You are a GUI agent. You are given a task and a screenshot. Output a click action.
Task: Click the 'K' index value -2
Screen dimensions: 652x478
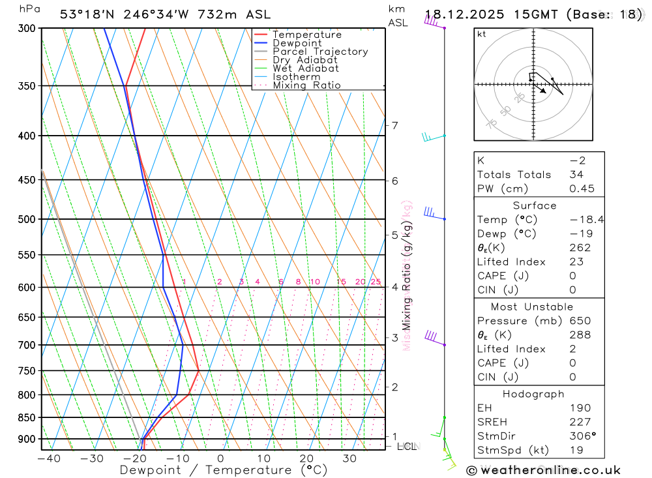click(x=578, y=160)
